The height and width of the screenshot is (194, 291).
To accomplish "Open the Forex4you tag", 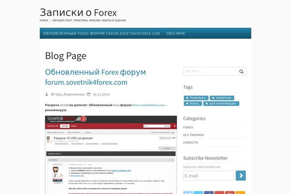I will (196, 98).
